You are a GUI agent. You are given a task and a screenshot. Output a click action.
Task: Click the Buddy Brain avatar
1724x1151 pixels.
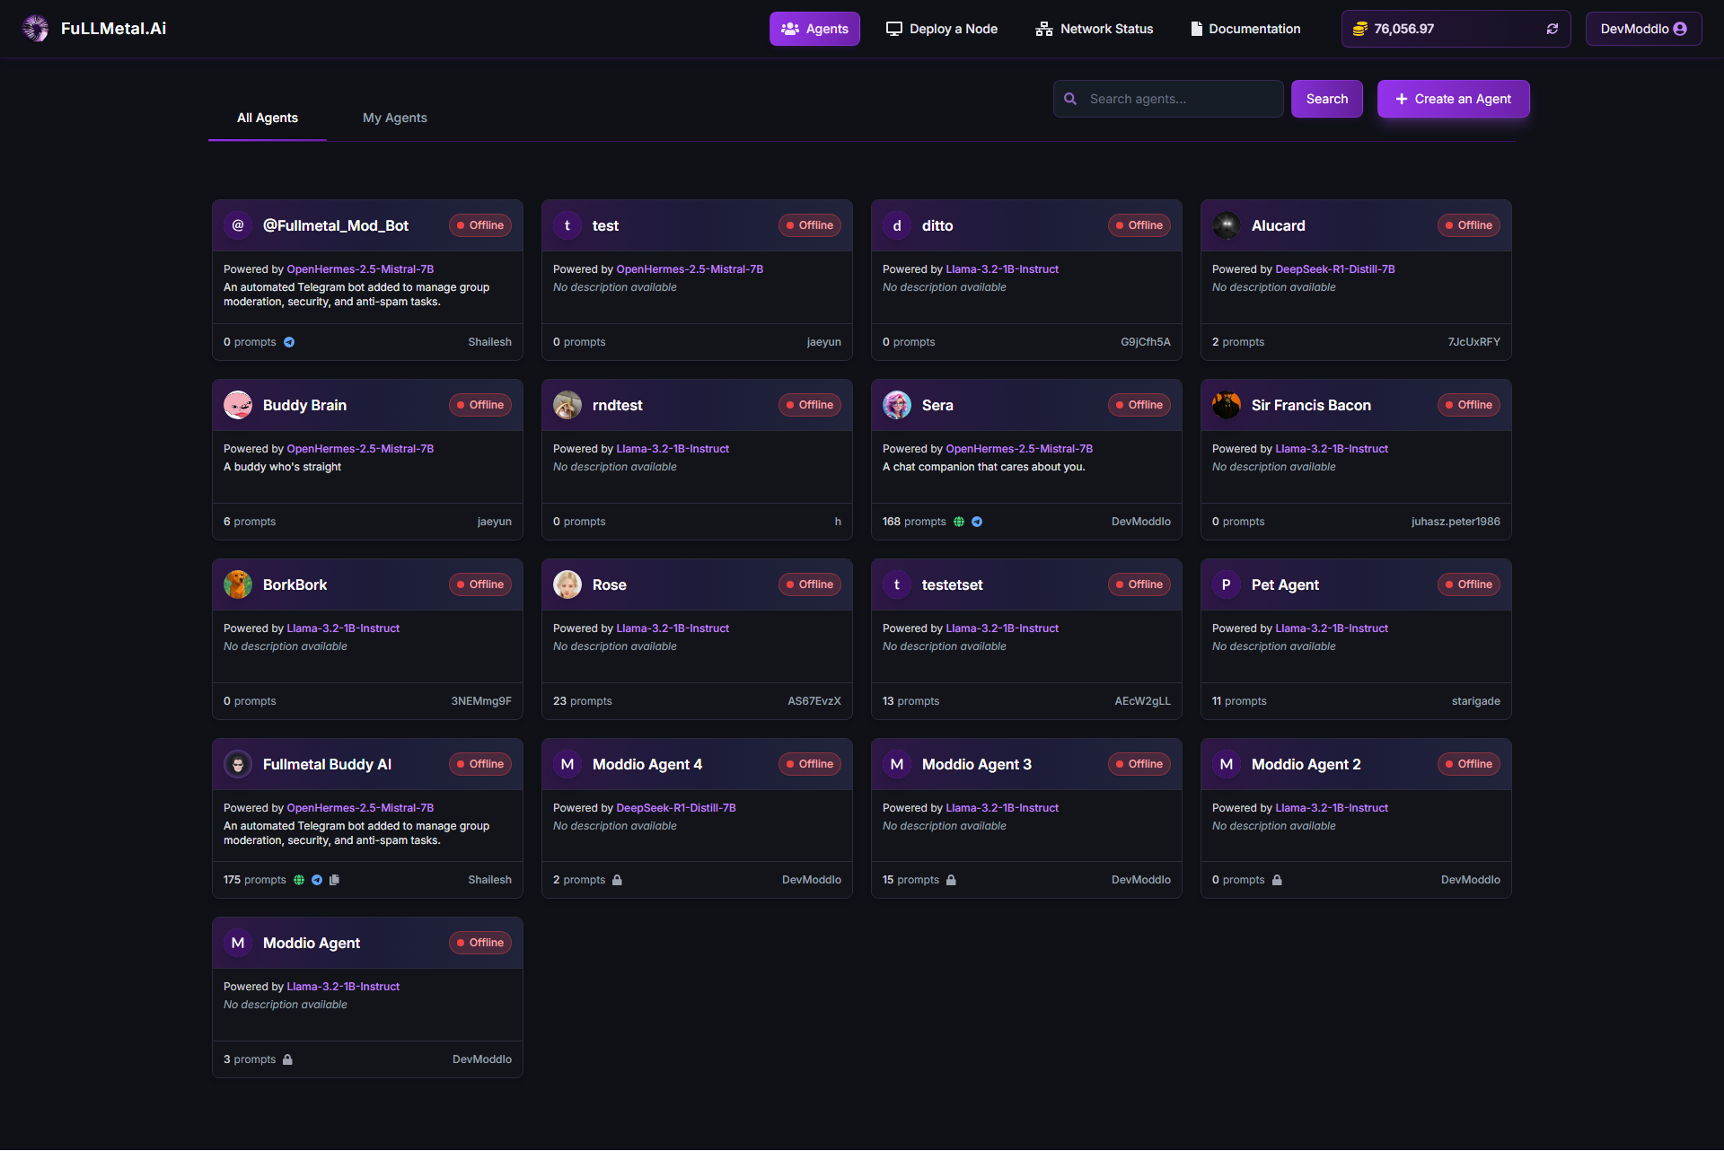[238, 405]
